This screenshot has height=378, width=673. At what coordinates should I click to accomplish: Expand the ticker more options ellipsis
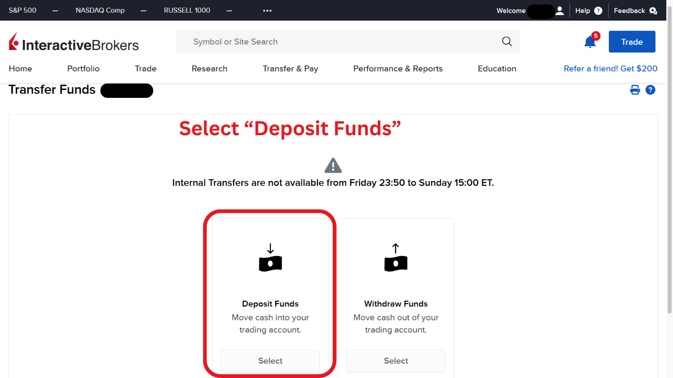[267, 10]
